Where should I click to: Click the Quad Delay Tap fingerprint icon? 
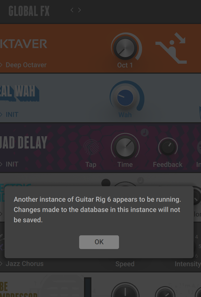coord(91,147)
